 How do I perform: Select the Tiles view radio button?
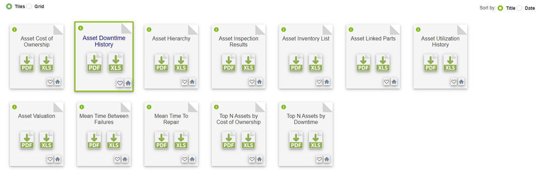[x=9, y=6]
